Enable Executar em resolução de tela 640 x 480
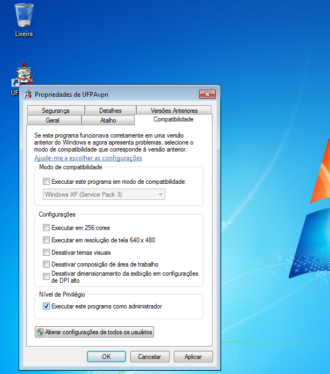Image resolution: width=330 pixels, height=374 pixels. [46, 240]
